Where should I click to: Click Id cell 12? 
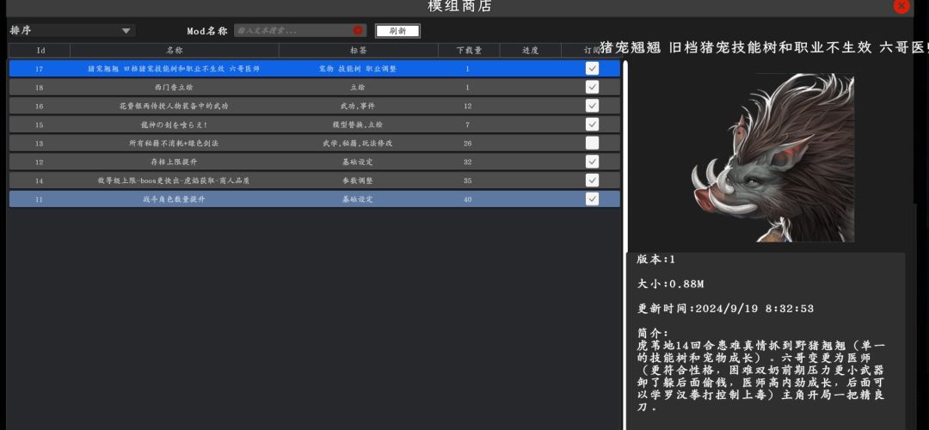(39, 162)
